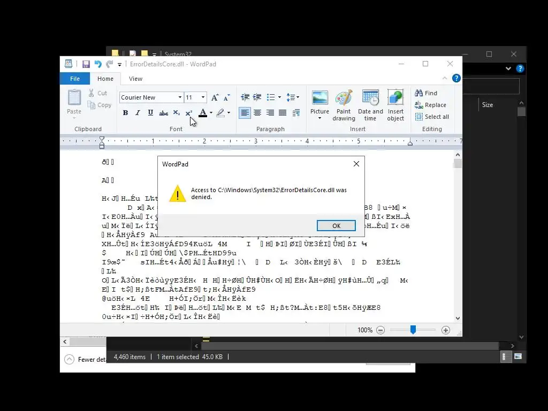Viewport: 548px width, 411px height.
Task: Open the font size 11 dropdown
Action: coord(203,97)
